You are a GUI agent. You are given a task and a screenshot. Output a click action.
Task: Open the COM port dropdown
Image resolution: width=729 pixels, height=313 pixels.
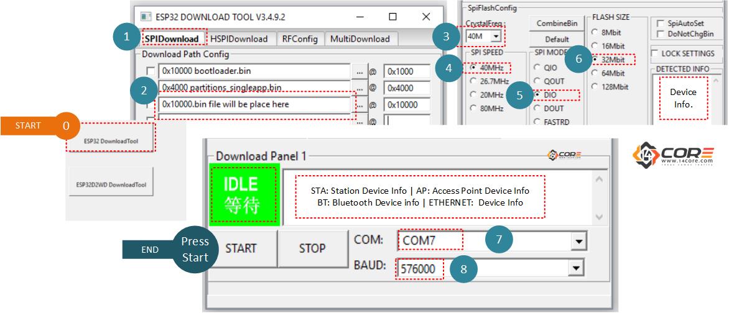tap(578, 242)
